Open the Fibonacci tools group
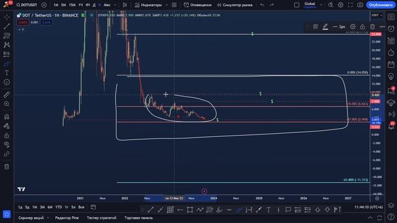The width and height of the screenshot is (397, 223). click(7, 36)
